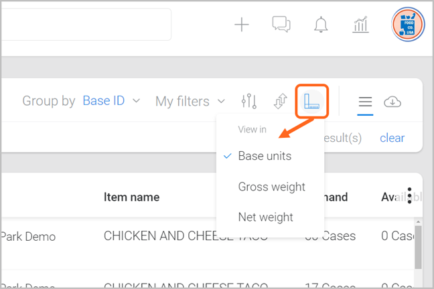Expand the My filters dropdown
Image resolution: width=434 pixels, height=289 pixels.
point(190,101)
